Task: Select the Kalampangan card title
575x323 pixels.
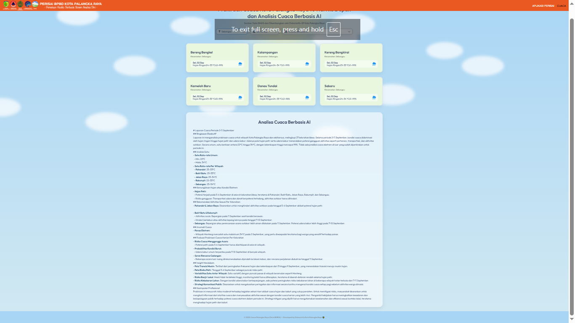Action: pyautogui.click(x=268, y=53)
